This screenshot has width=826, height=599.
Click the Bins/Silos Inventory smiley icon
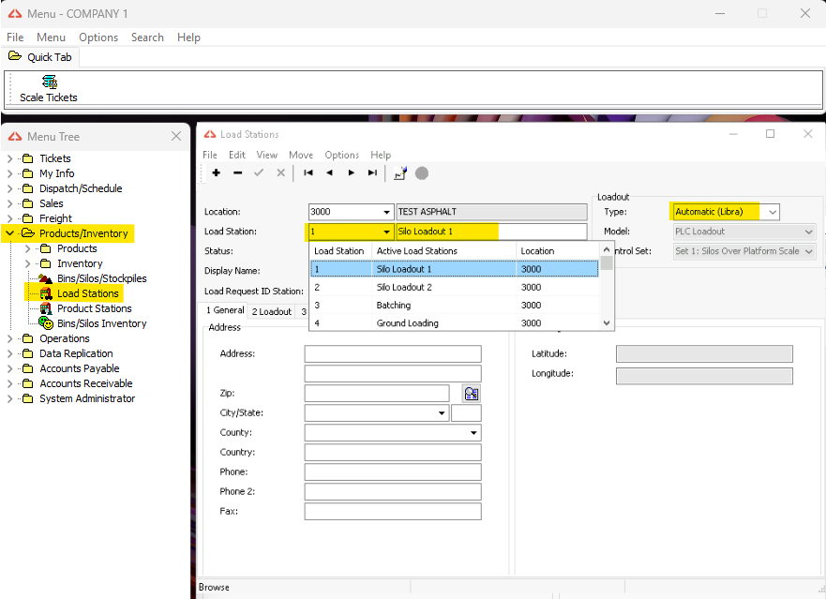46,323
